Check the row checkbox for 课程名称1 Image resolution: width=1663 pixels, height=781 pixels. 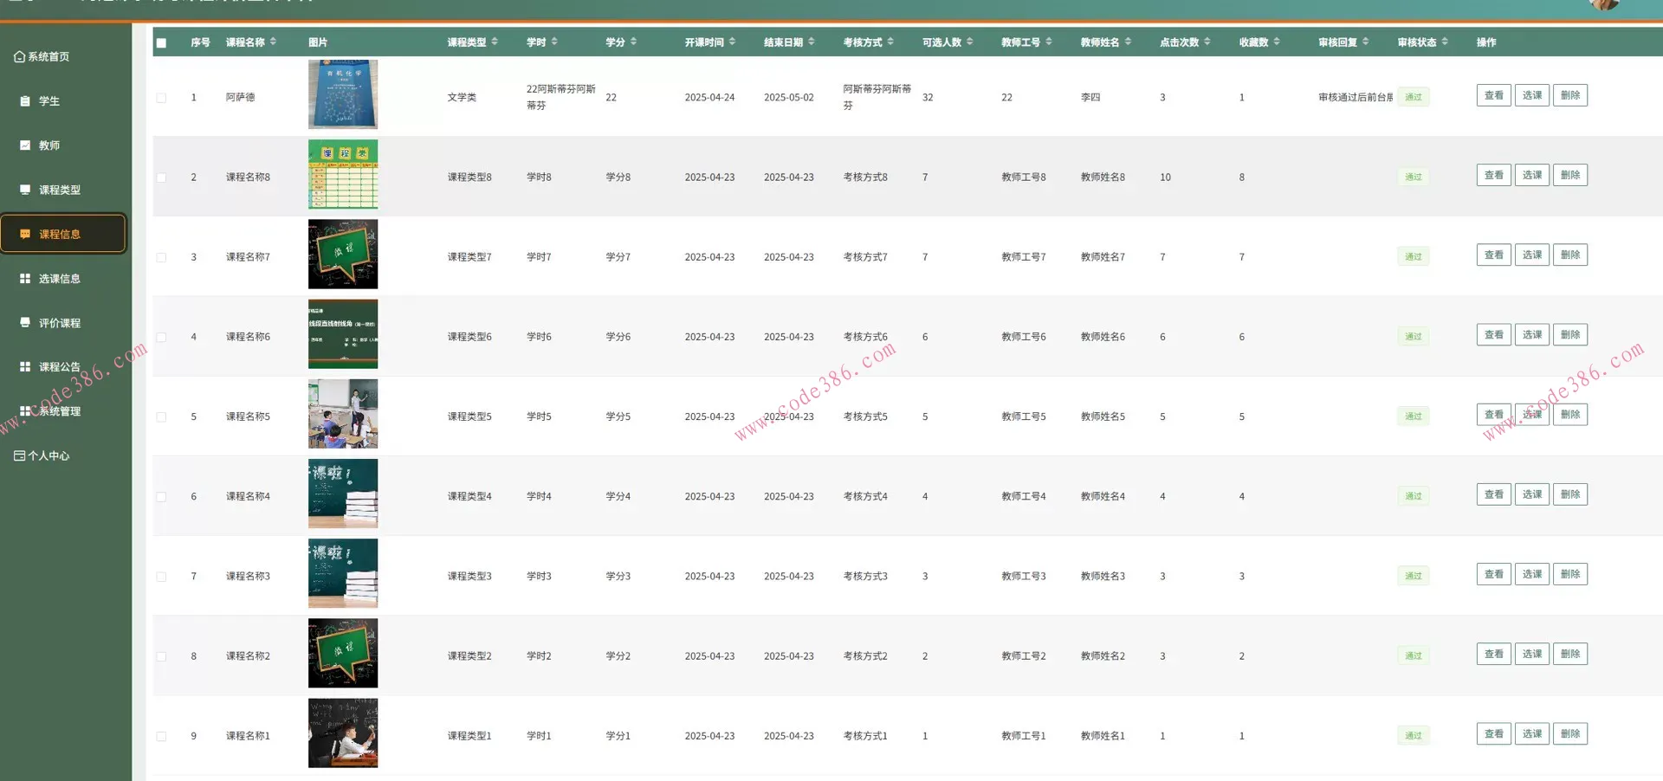pyautogui.click(x=161, y=736)
